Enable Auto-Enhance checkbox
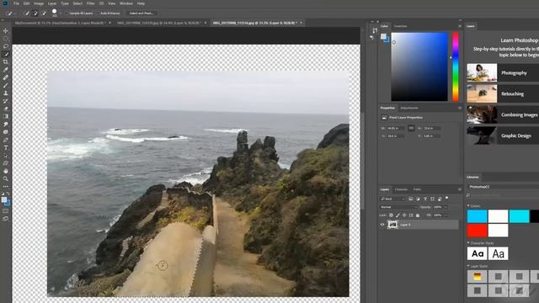This screenshot has width=539, height=303. coord(99,13)
